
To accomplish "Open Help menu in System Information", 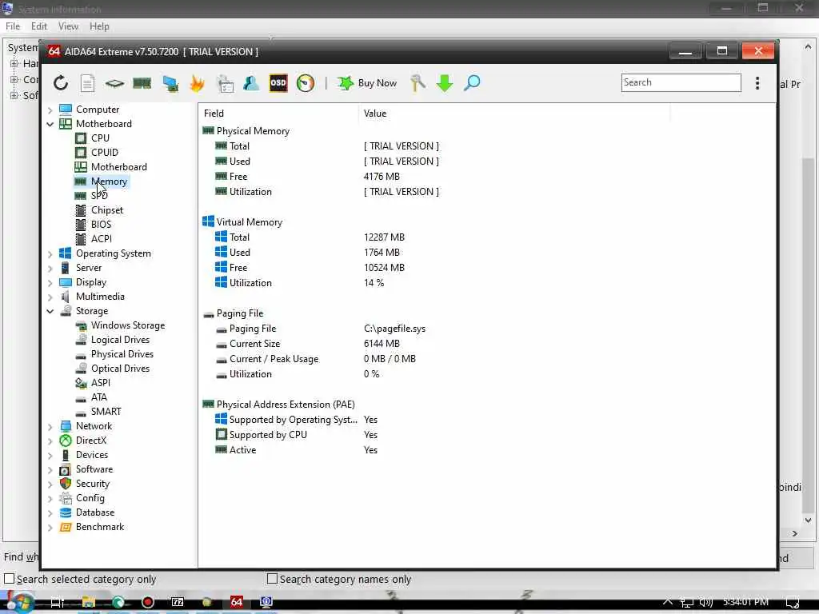I will click(x=99, y=26).
